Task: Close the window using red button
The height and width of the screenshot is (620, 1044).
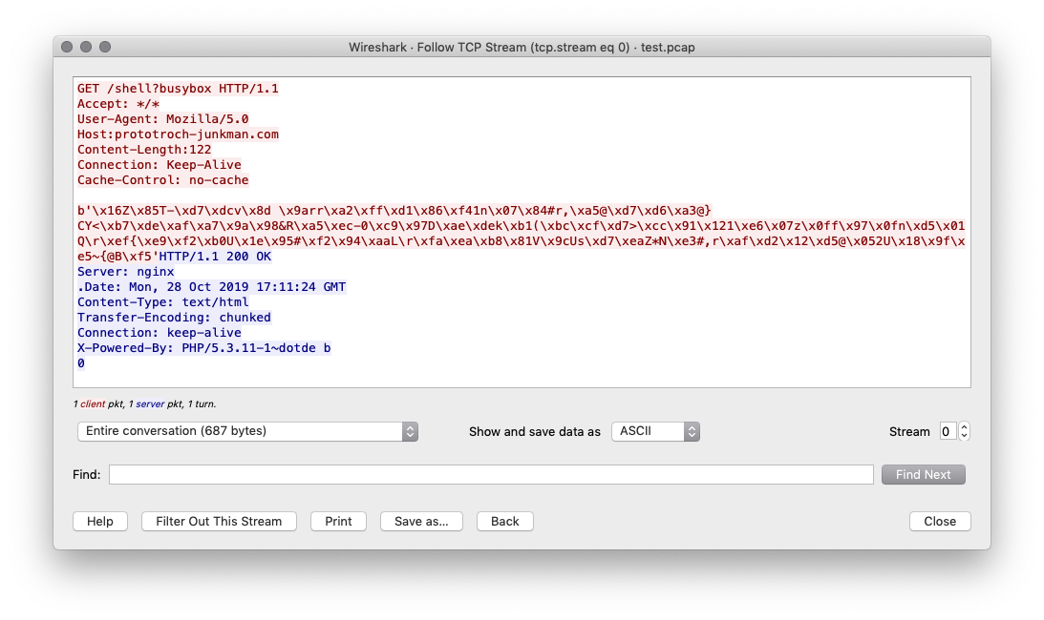Action: pos(67,47)
